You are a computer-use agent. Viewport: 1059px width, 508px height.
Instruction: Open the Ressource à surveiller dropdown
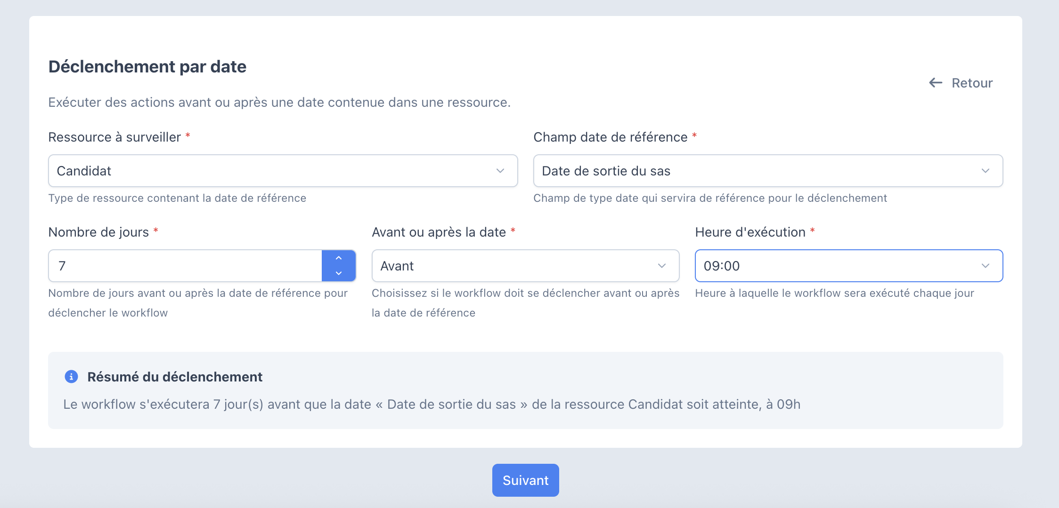coord(283,171)
